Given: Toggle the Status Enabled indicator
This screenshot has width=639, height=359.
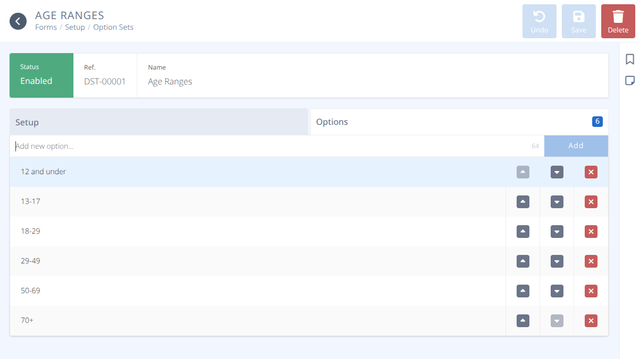Looking at the screenshot, I should 41,75.
